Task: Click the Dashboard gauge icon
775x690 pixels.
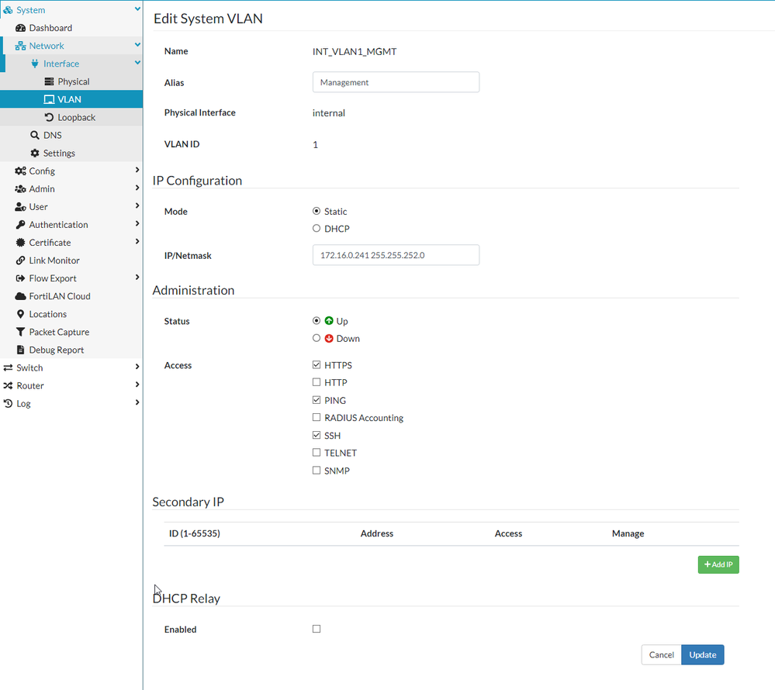Action: coord(20,28)
